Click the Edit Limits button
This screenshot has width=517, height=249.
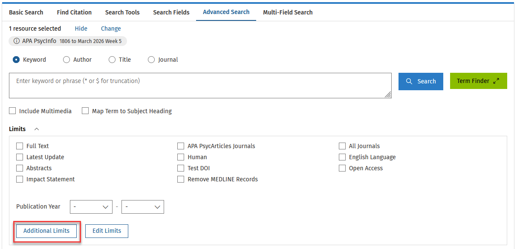107,231
